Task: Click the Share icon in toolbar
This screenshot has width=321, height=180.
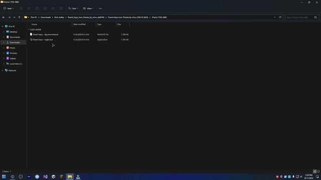Action: pos(53,8)
